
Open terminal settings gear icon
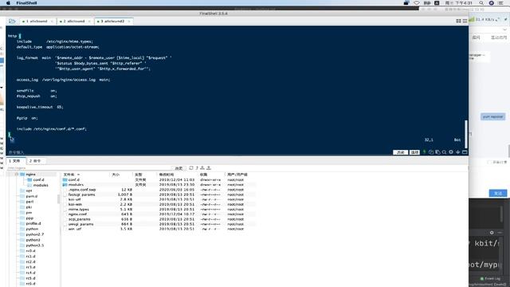451,152
